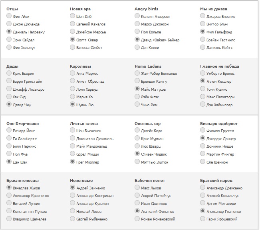
Task: Pick Барри Гринстайн in the Деды group
Action: tap(9, 81)
